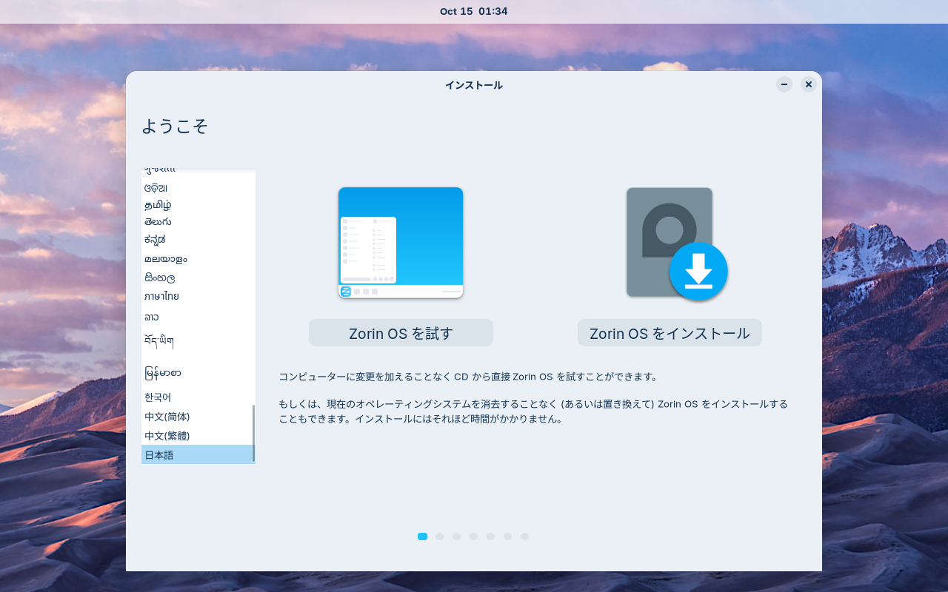948x592 pixels.
Task: Minimize the installer window
Action: click(x=784, y=84)
